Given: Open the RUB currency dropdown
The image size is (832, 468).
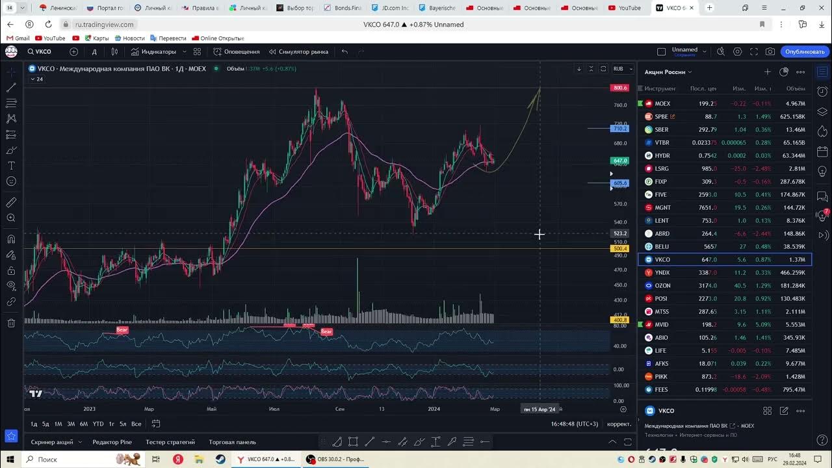Looking at the screenshot, I should point(621,68).
